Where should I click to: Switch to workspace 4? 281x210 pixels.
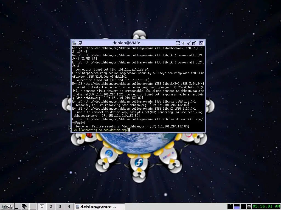[69, 207]
